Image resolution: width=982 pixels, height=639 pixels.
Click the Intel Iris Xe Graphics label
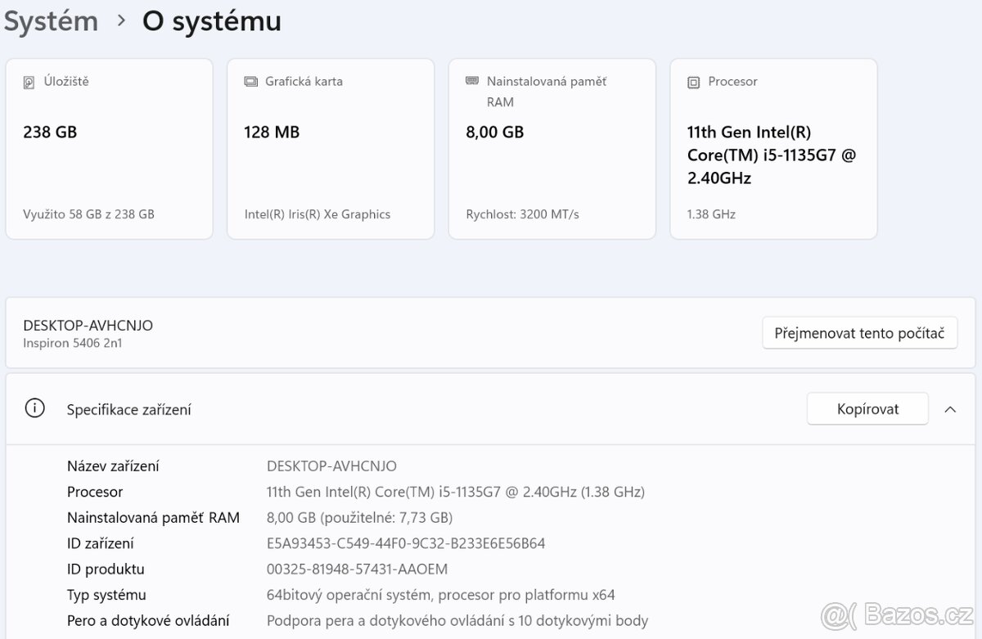point(318,214)
